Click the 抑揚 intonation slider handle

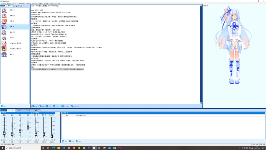[28, 127]
